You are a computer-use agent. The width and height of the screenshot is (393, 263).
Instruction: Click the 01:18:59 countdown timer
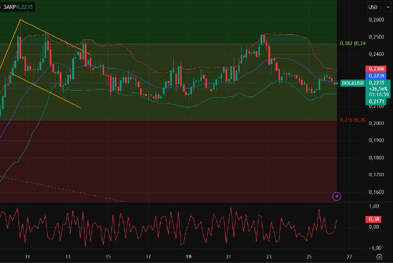click(379, 95)
